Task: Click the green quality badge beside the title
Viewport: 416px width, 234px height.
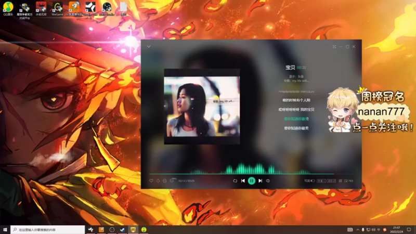Action: pyautogui.click(x=299, y=68)
